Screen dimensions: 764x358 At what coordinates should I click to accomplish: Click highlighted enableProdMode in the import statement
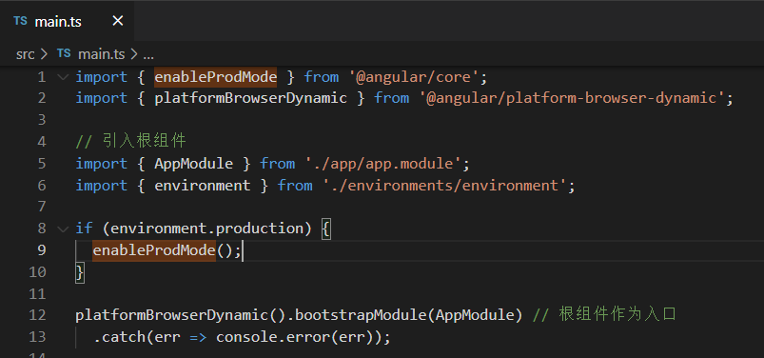(216, 76)
